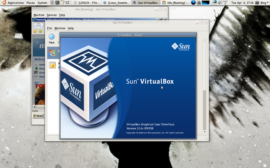Click the New virtual machine icon
This screenshot has width=270, height=168.
(x=51, y=37)
